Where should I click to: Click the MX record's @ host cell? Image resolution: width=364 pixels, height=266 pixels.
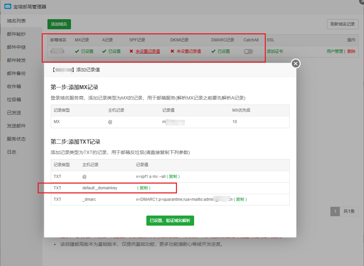[110, 122]
